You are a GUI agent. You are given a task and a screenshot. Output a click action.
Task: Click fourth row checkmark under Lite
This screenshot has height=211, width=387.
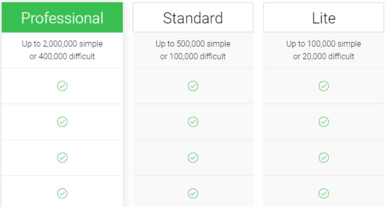323,193
